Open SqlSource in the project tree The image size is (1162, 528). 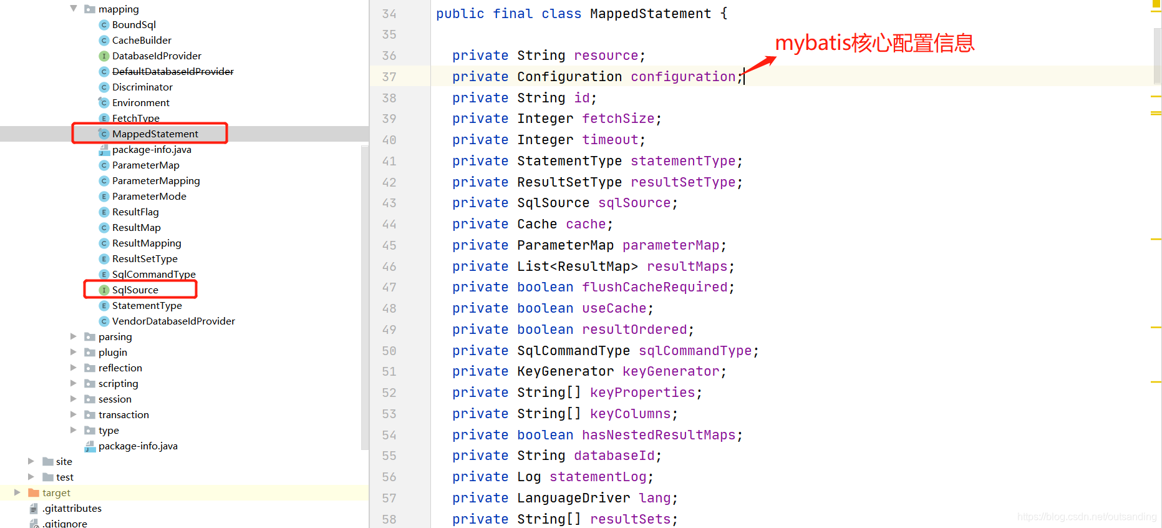pyautogui.click(x=135, y=290)
